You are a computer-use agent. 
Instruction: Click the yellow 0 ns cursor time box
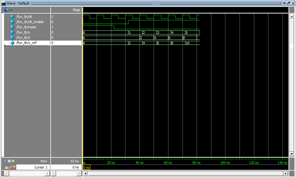(86, 168)
